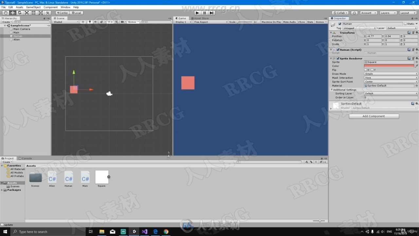
Task: Open Sprite Renderer gear menu
Action: point(417,58)
